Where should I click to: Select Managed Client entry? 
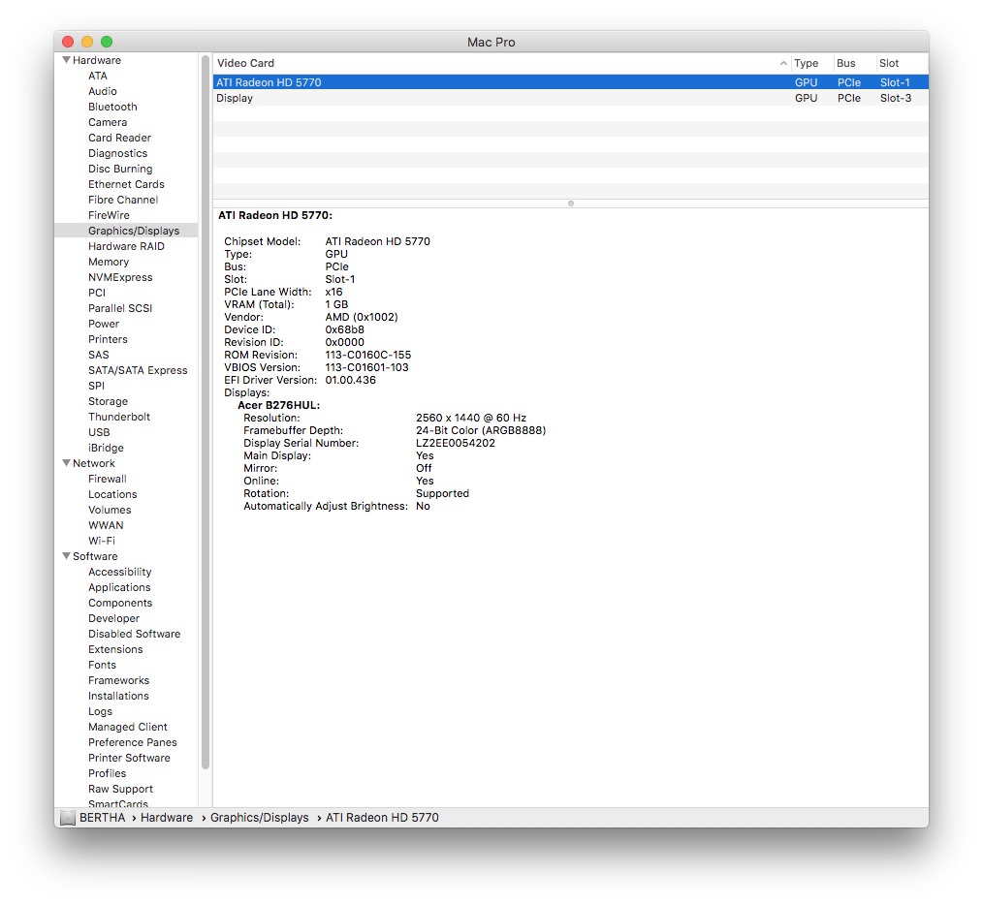[x=128, y=727]
